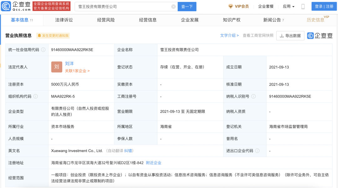Viewport: 338px width, 188px height.
Task: Select the 经营范围 description text
Action: 190,178
